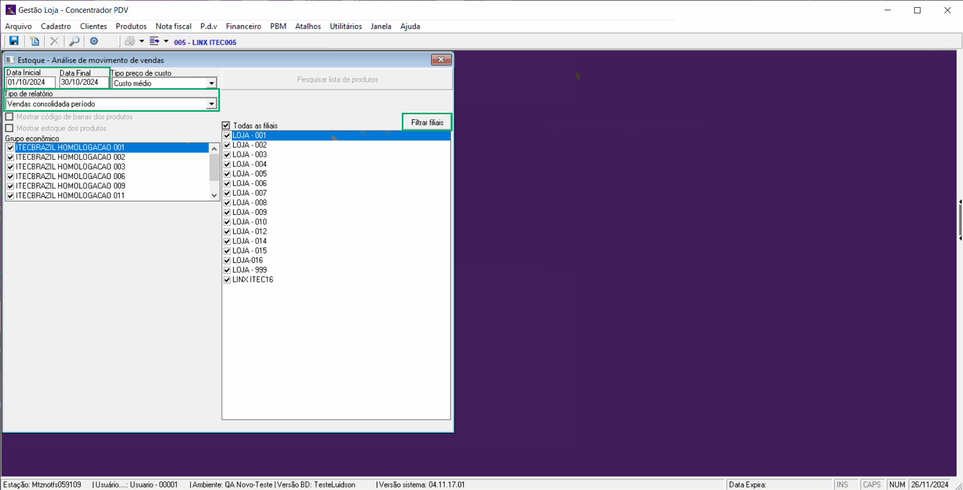963x490 pixels.
Task: Click the Delete X toolbar icon
Action: click(54, 41)
